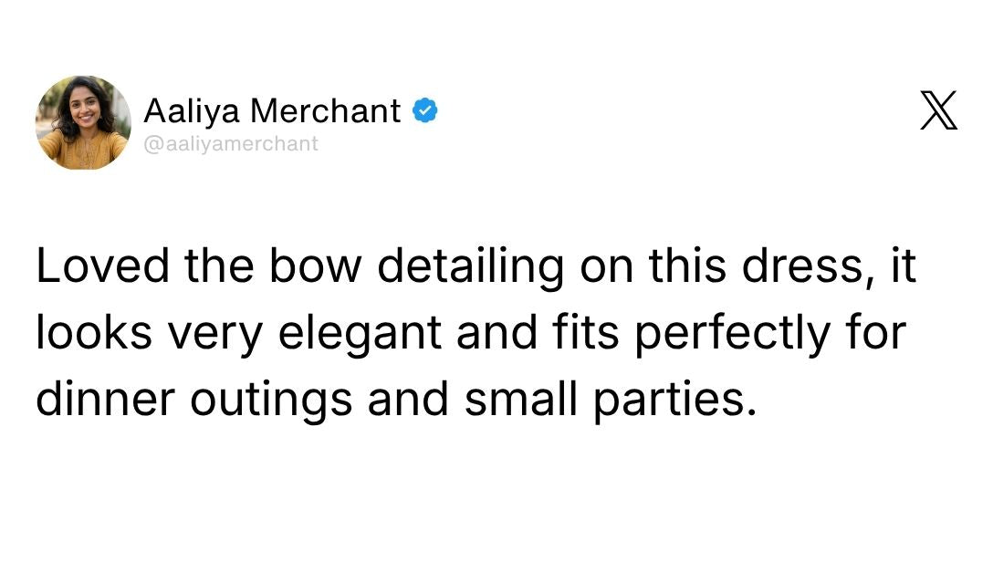The width and height of the screenshot is (993, 562).
Task: Select the word "detailing" in the post
Action: [x=471, y=267]
